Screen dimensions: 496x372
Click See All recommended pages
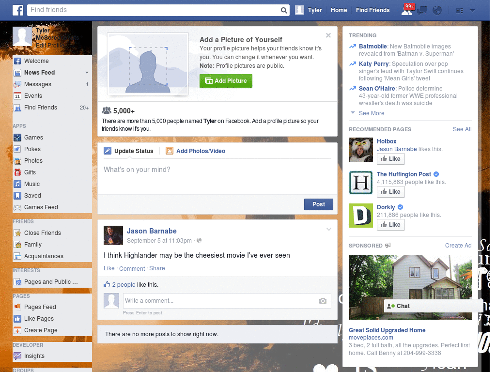pos(462,129)
